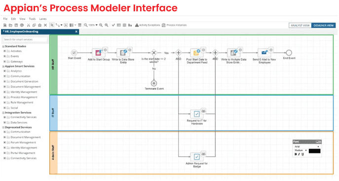Click the zoom in magnifier icon
Screen dimensions: 339x181
(x=107, y=25)
